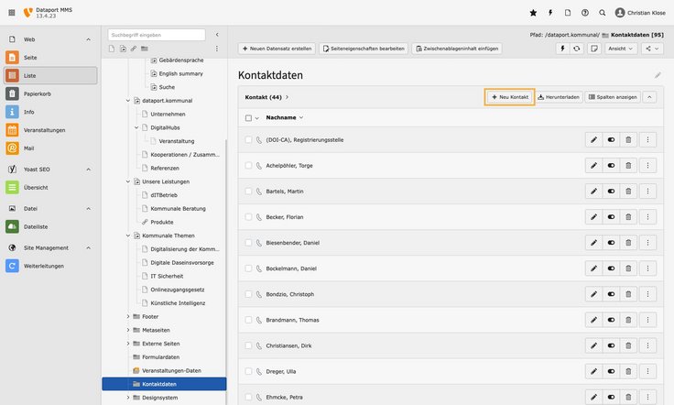Screen dimensions: 674x405
Task: Click the bookmarks star icon in top bar
Action: (534, 13)
